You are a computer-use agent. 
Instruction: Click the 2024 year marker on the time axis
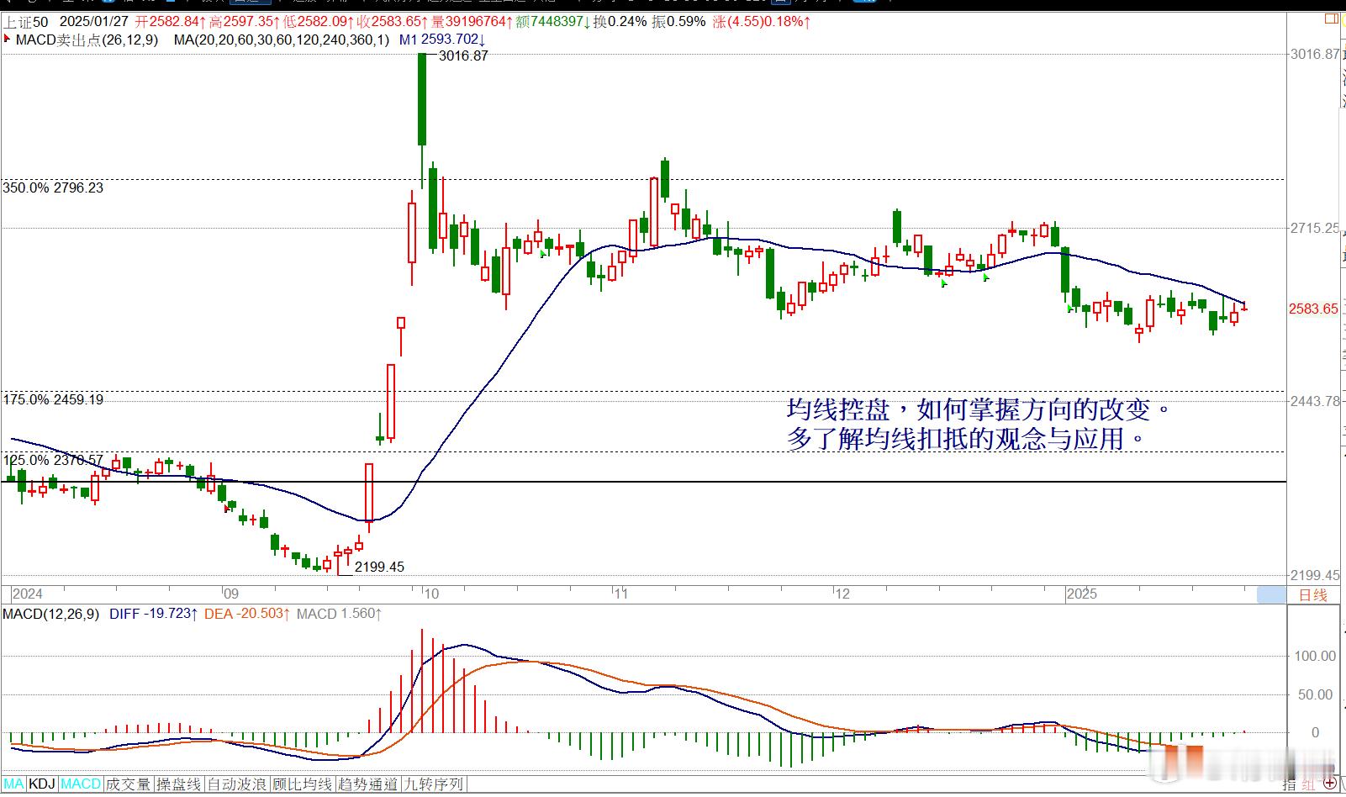[27, 594]
